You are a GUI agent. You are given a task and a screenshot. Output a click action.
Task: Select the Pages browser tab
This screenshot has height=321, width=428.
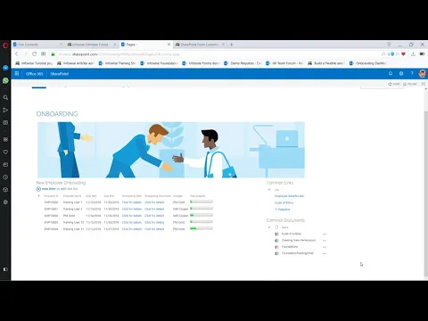pos(145,45)
